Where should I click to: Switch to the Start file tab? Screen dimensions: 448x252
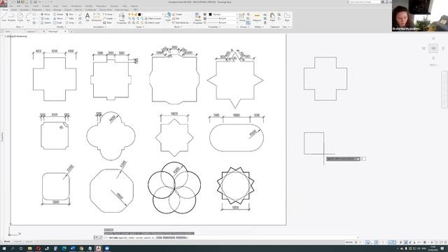click(x=8, y=31)
